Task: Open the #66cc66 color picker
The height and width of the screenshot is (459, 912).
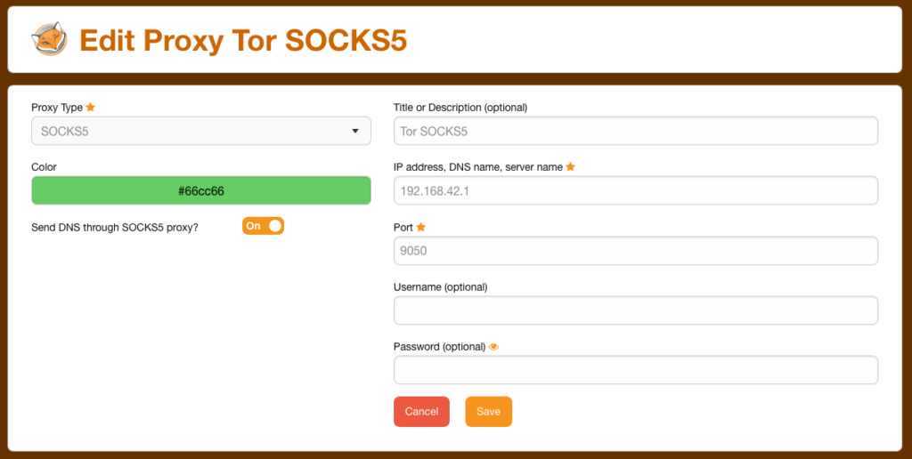Action: [201, 190]
